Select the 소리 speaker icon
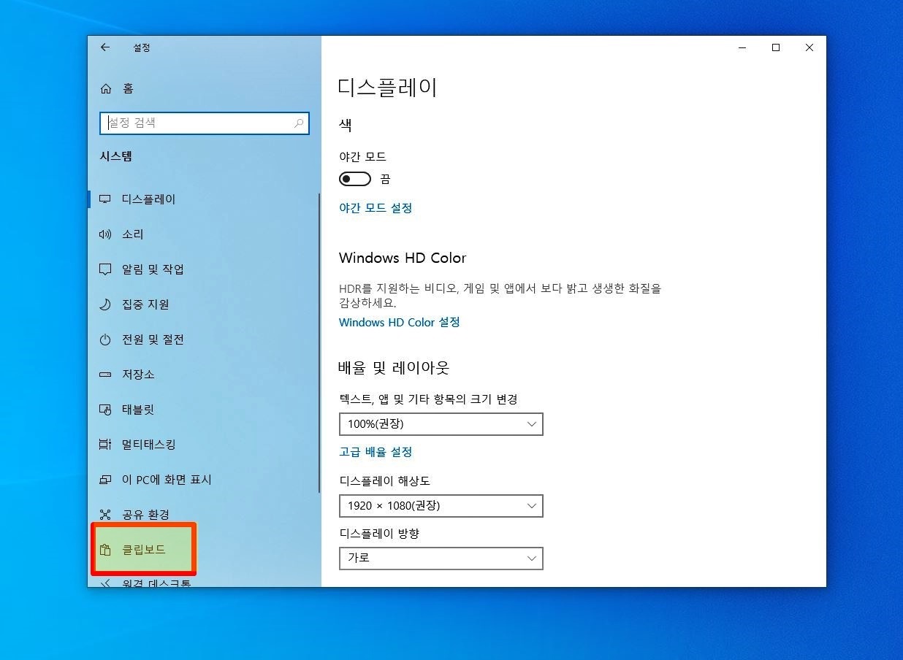The width and height of the screenshot is (903, 660). 105,234
